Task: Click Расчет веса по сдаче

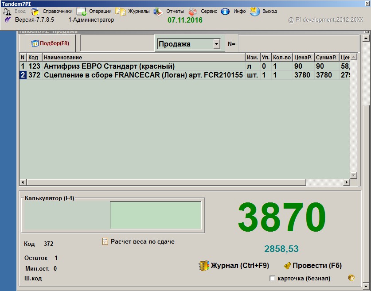Action: click(143, 241)
